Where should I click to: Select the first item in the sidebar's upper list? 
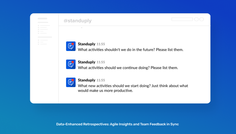pos(44,25)
